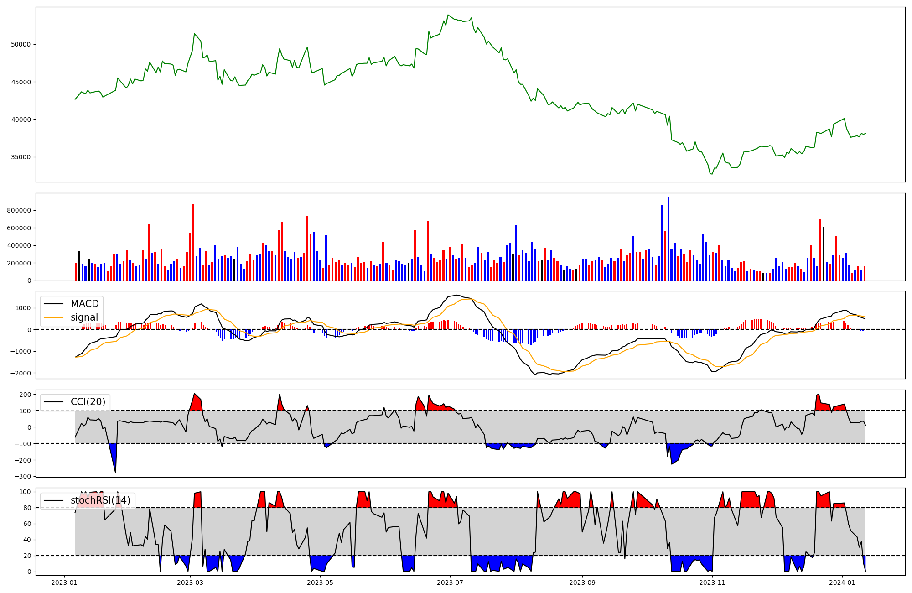The height and width of the screenshot is (593, 912).
Task: Click the 2023-11 date tick label
Action: pos(712,583)
